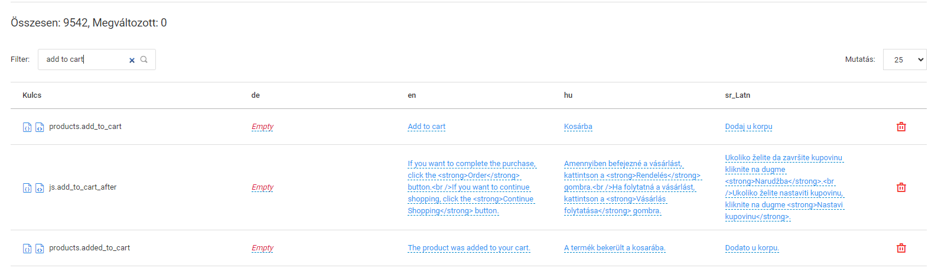Edit empty German value for products.add_to_cart
The image size is (938, 268).
(x=262, y=127)
